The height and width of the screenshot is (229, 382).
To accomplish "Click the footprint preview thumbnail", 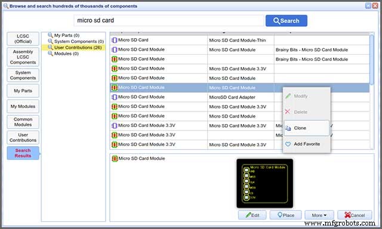I will (264, 183).
